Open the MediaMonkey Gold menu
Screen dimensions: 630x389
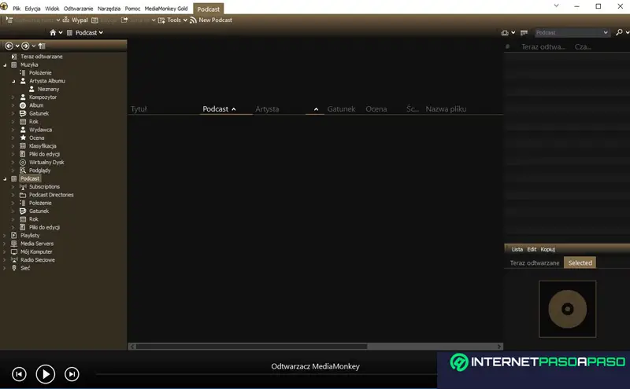(166, 9)
